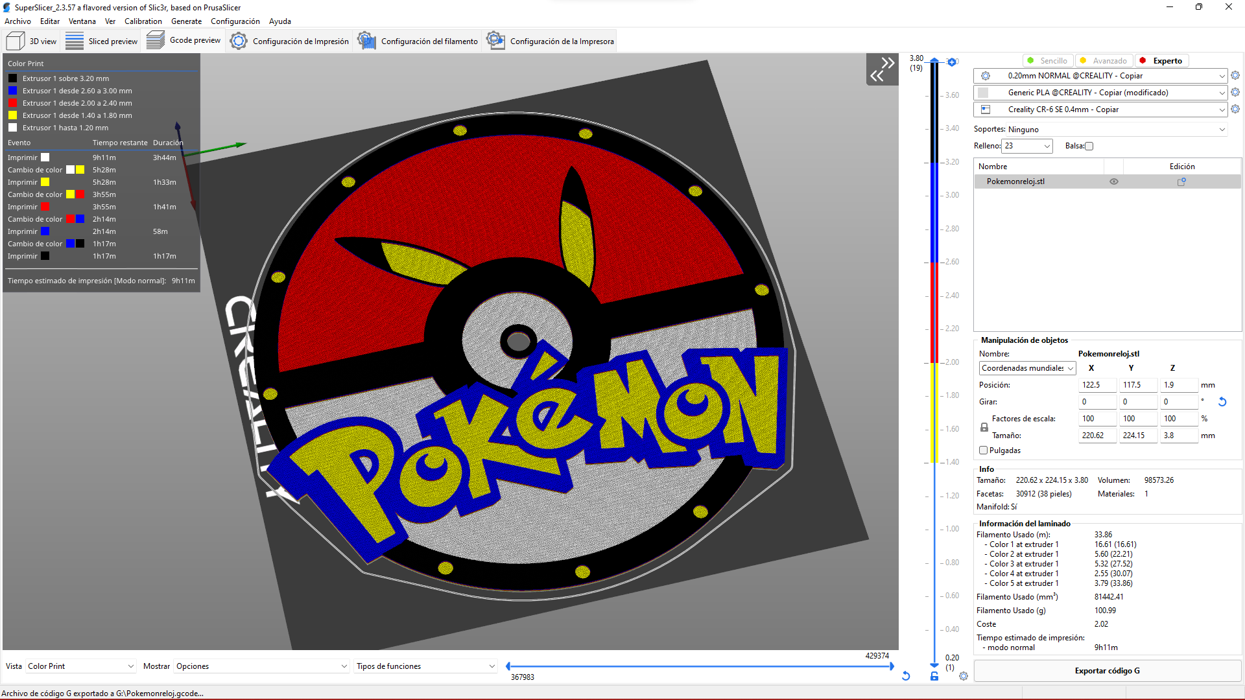Open the edit settings icon for Pokemonreloj.stl
1245x700 pixels.
[1181, 181]
